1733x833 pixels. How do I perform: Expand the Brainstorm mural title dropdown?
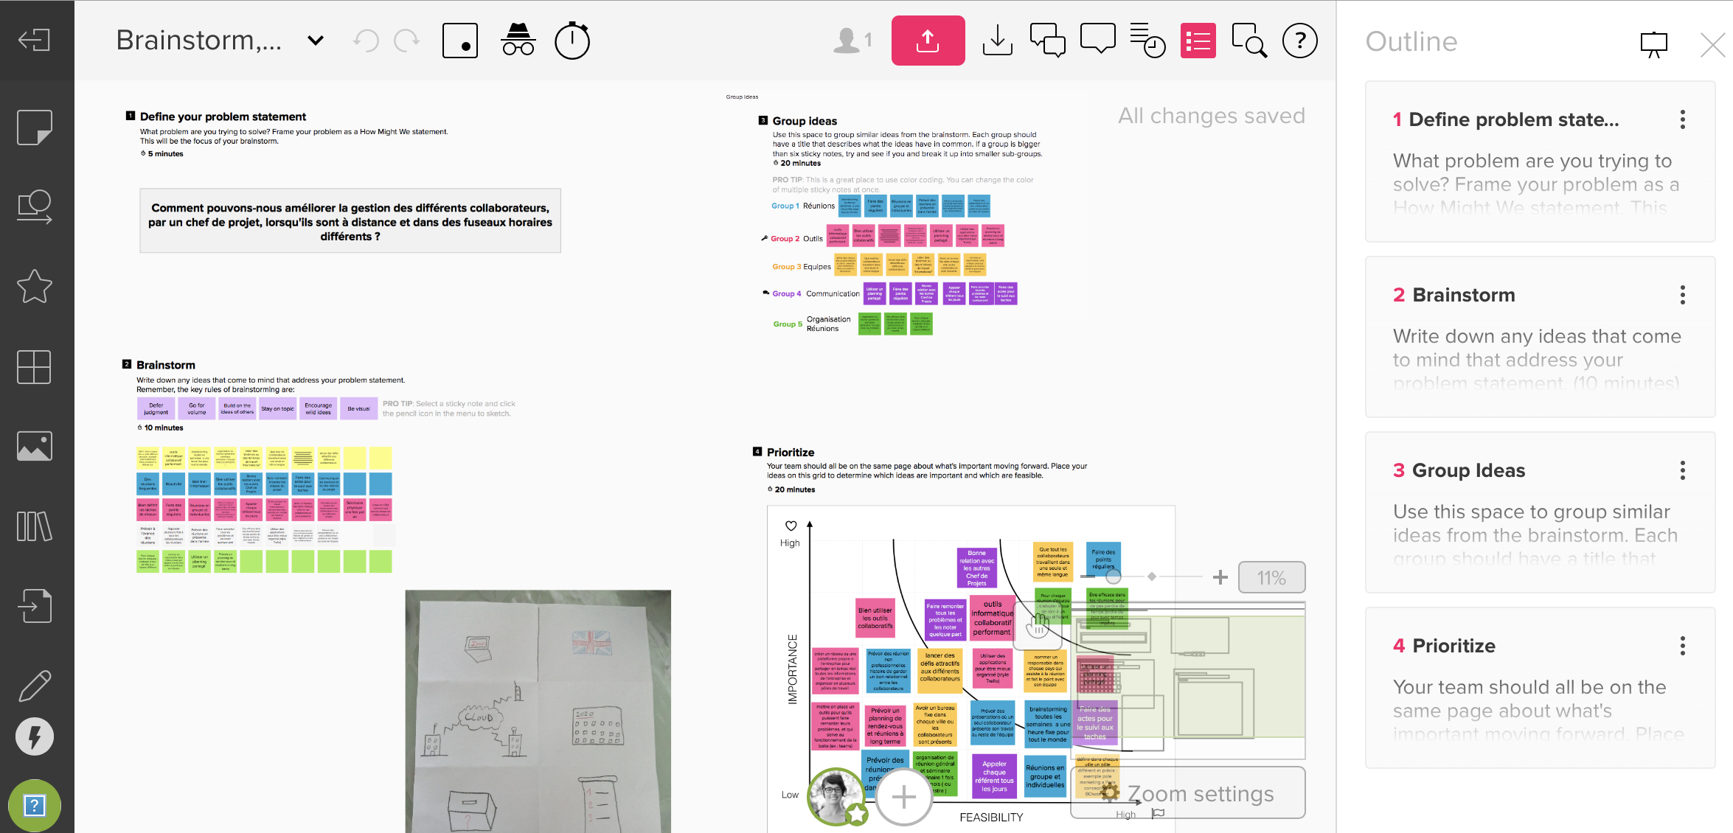(316, 41)
